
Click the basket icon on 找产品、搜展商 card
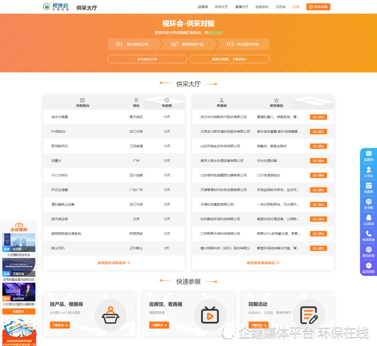(x=110, y=315)
